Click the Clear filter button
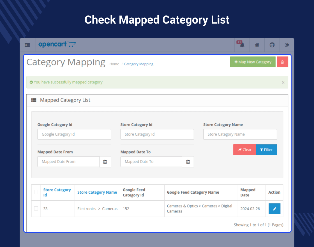The image size is (314, 247). coord(244,150)
